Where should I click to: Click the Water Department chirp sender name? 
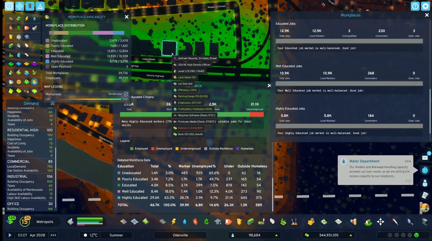364,161
